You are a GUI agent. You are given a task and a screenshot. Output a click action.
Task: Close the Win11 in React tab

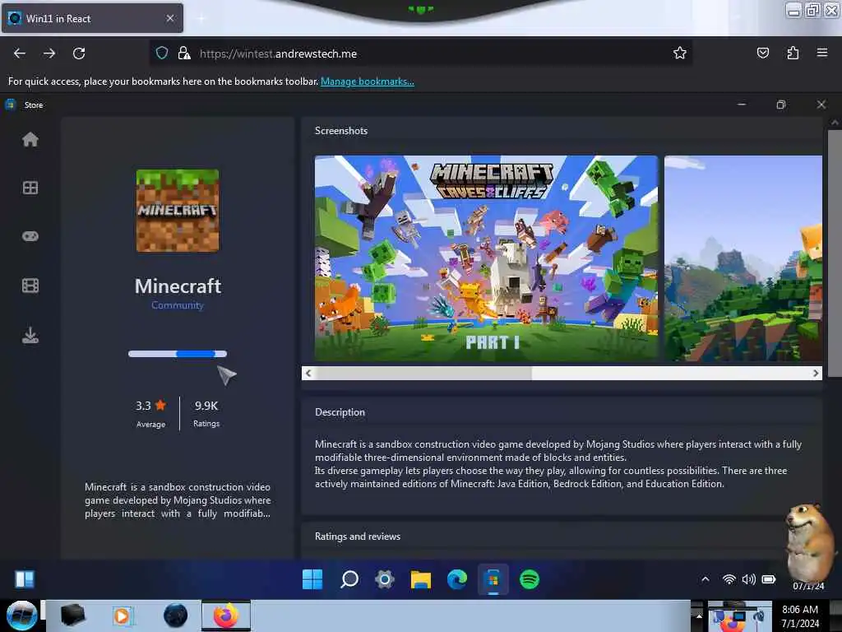pos(170,18)
